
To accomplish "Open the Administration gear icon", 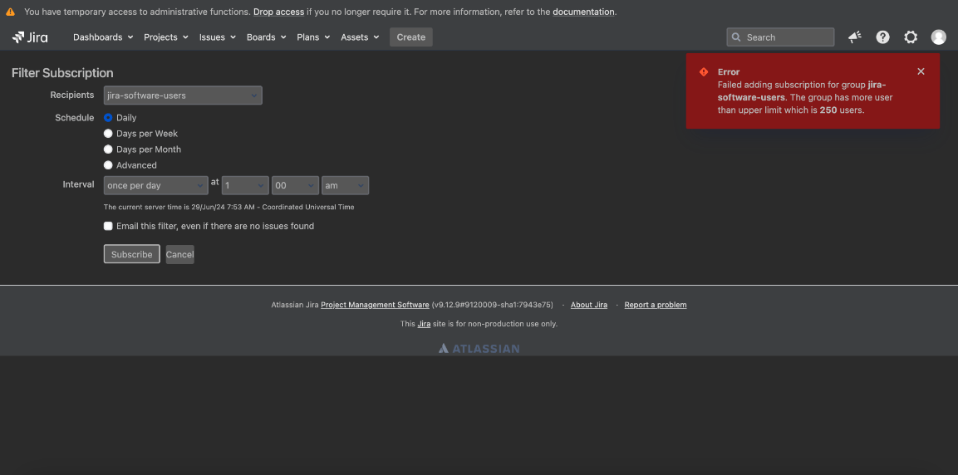I will (911, 37).
